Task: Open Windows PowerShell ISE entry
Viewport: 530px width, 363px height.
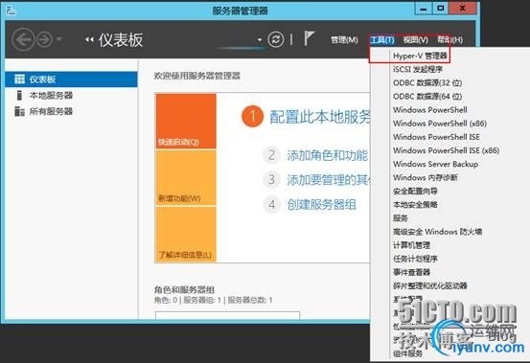Action: pyautogui.click(x=436, y=137)
